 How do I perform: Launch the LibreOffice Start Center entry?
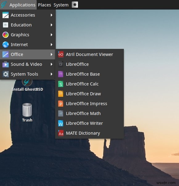[x=89, y=64]
